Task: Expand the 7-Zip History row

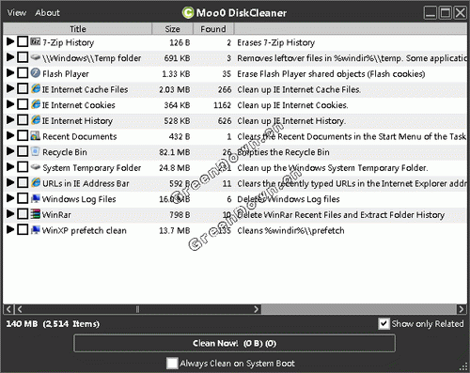Action: pyautogui.click(x=10, y=41)
